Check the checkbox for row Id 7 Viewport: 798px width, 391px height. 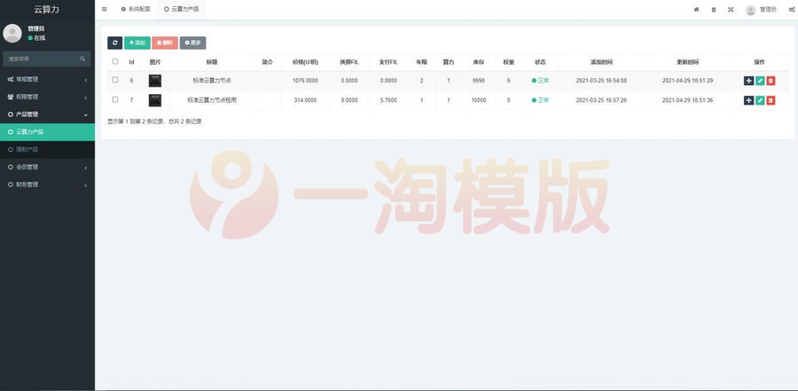pyautogui.click(x=115, y=100)
